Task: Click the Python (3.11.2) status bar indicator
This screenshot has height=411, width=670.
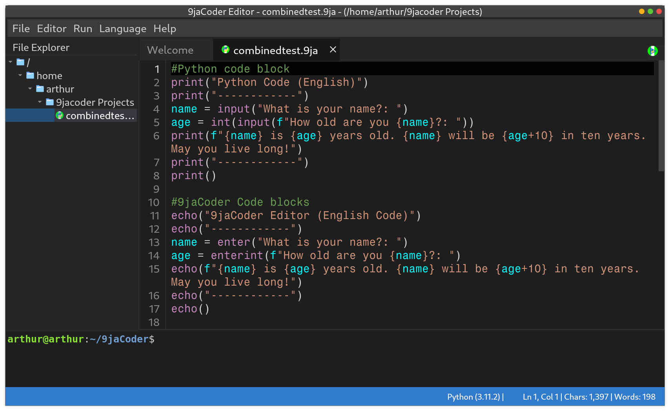Action: point(474,397)
